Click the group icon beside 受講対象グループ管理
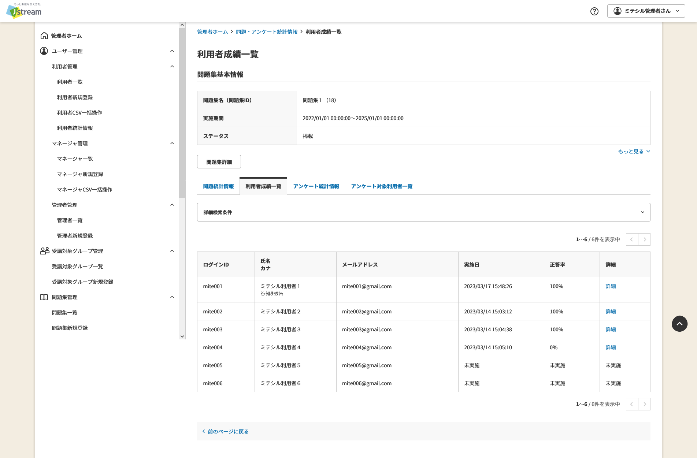The image size is (697, 458). [x=44, y=251]
